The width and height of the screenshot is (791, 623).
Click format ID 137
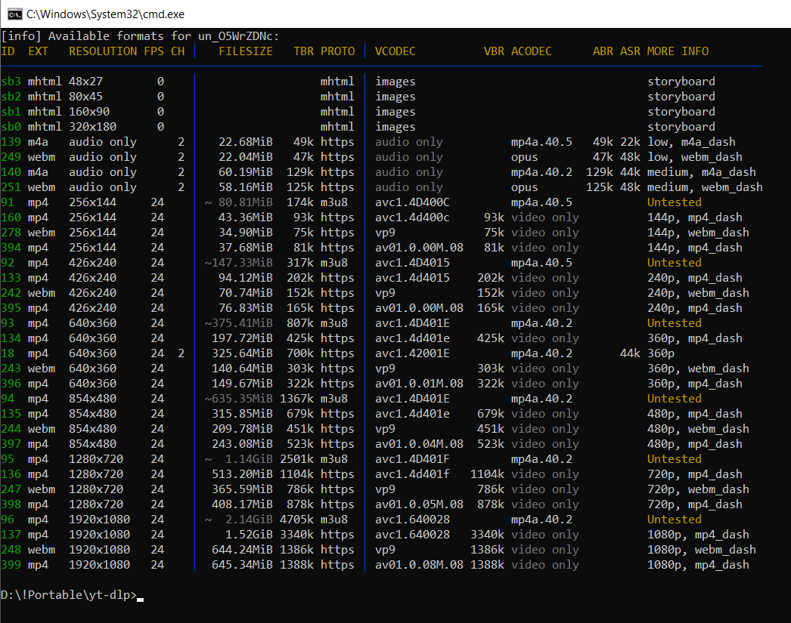tap(11, 535)
